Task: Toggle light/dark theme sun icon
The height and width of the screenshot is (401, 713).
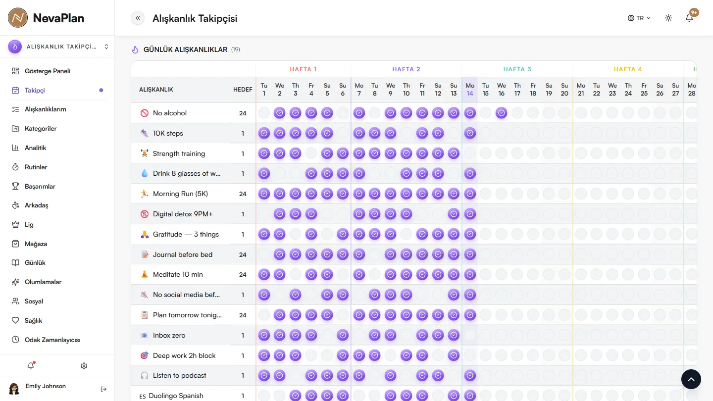Action: pos(668,18)
